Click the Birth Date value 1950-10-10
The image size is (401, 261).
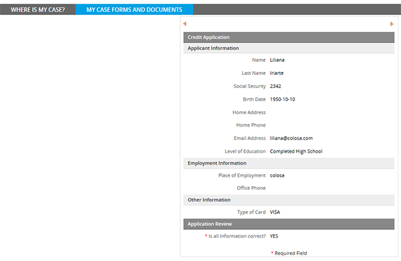coord(283,99)
